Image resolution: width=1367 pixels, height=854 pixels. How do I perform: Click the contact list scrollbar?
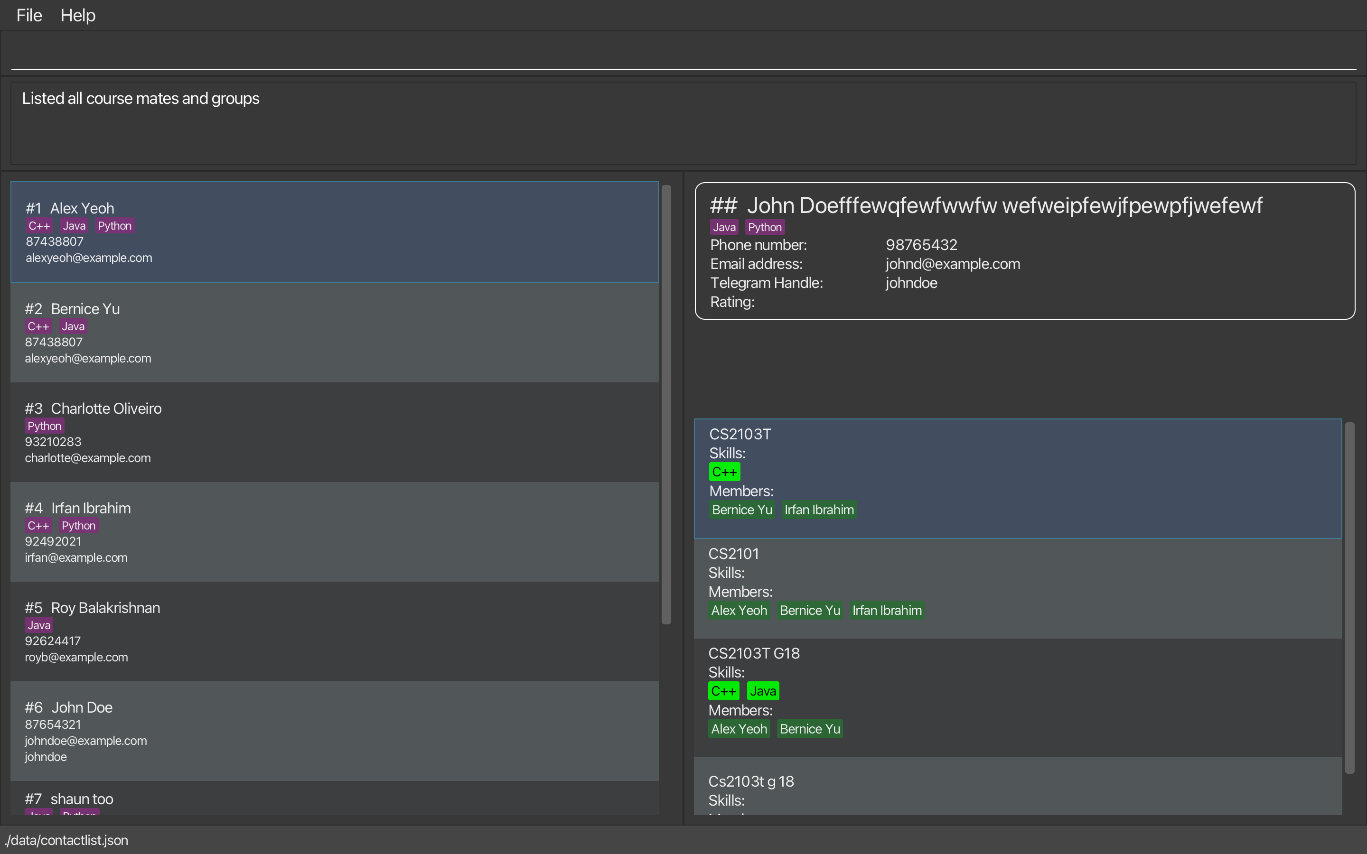pyautogui.click(x=666, y=404)
